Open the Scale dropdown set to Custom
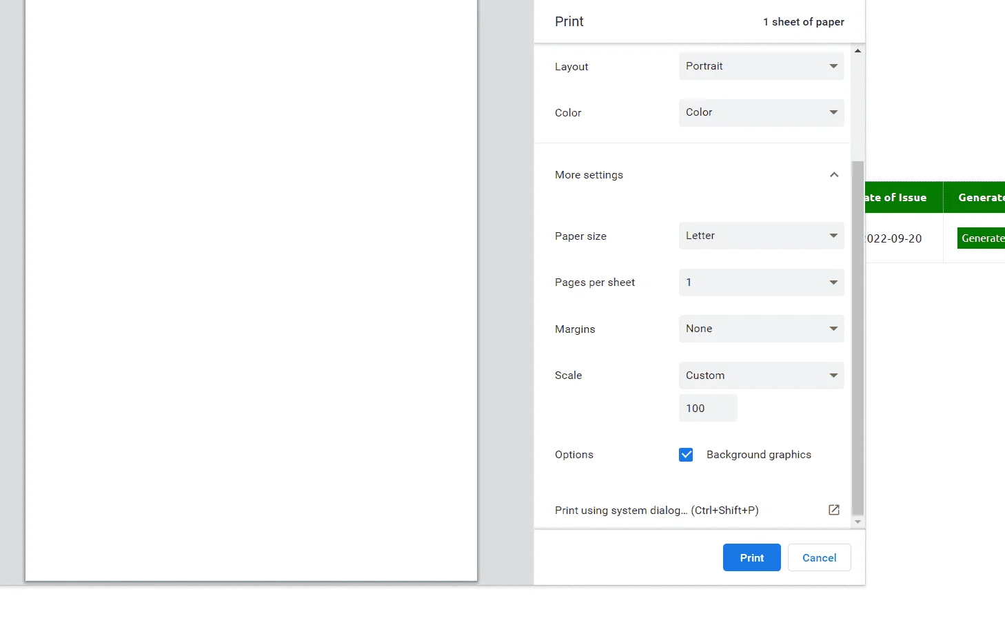The image size is (1005, 627). click(761, 376)
